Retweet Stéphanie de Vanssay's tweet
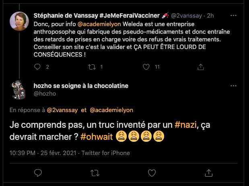249x186 pixels. click(x=92, y=67)
